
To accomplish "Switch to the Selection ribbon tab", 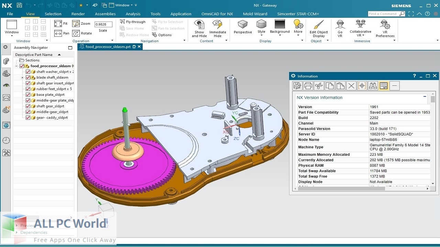I will pos(53,14).
